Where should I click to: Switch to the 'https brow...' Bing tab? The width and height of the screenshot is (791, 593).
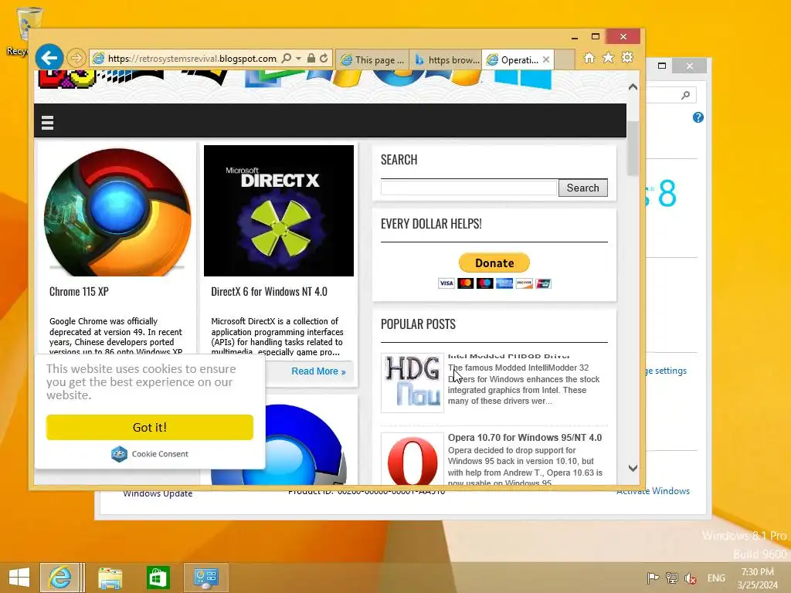point(446,60)
